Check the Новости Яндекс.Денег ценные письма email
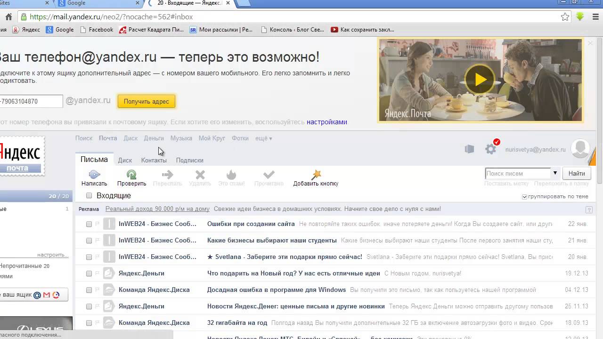The image size is (603, 339). click(89, 307)
